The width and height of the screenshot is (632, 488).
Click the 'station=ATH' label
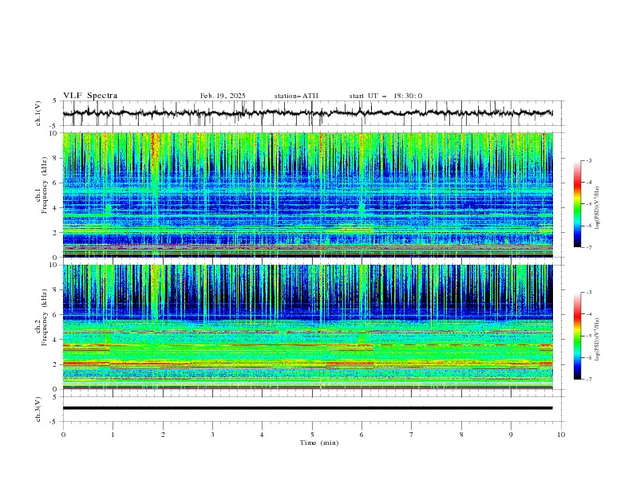(296, 96)
